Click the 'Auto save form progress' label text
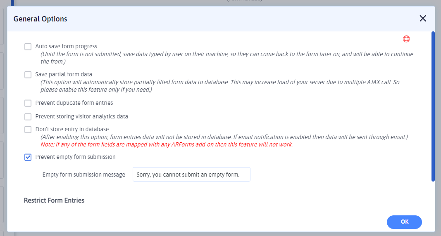 tap(66, 47)
